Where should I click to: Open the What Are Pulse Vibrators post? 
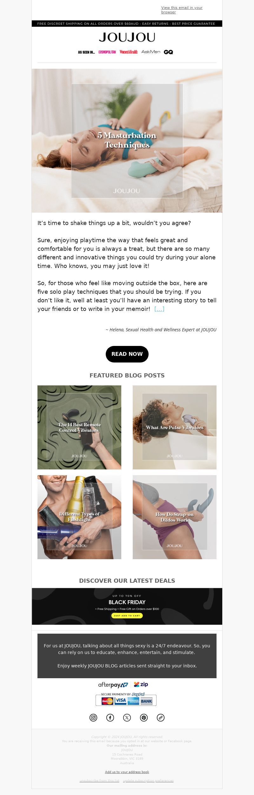pyautogui.click(x=175, y=427)
